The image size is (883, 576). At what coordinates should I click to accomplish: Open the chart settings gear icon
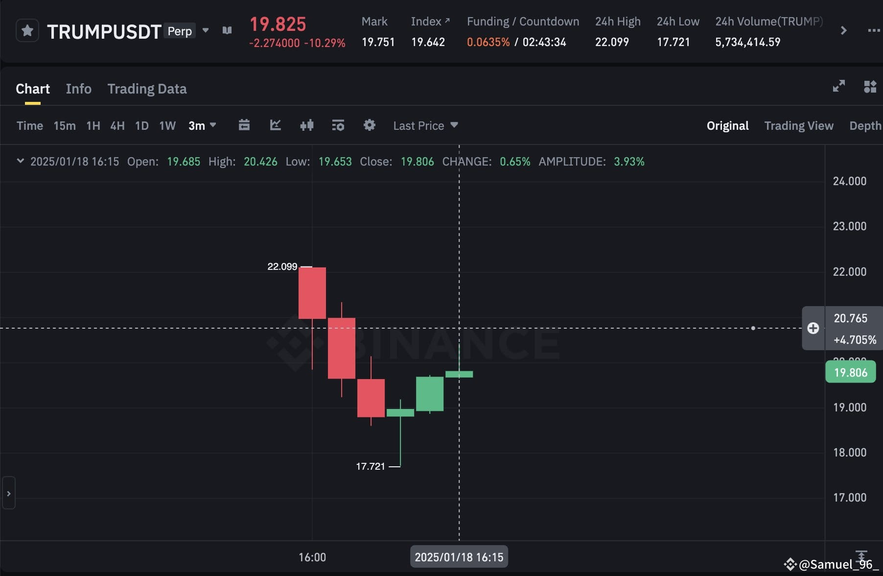click(369, 125)
